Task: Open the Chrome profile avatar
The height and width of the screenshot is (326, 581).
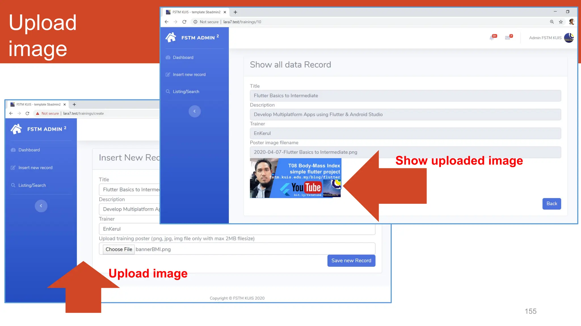Action: (572, 22)
